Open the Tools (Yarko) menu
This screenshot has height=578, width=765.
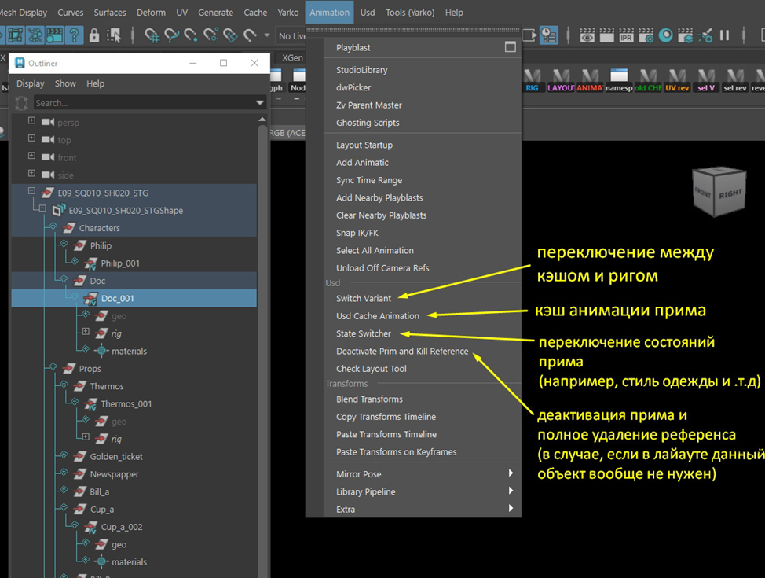click(x=410, y=13)
